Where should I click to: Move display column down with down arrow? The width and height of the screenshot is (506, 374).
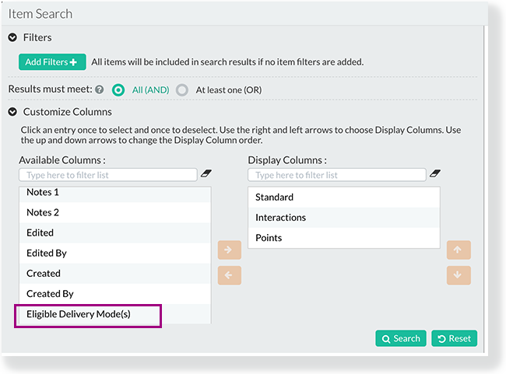point(459,275)
